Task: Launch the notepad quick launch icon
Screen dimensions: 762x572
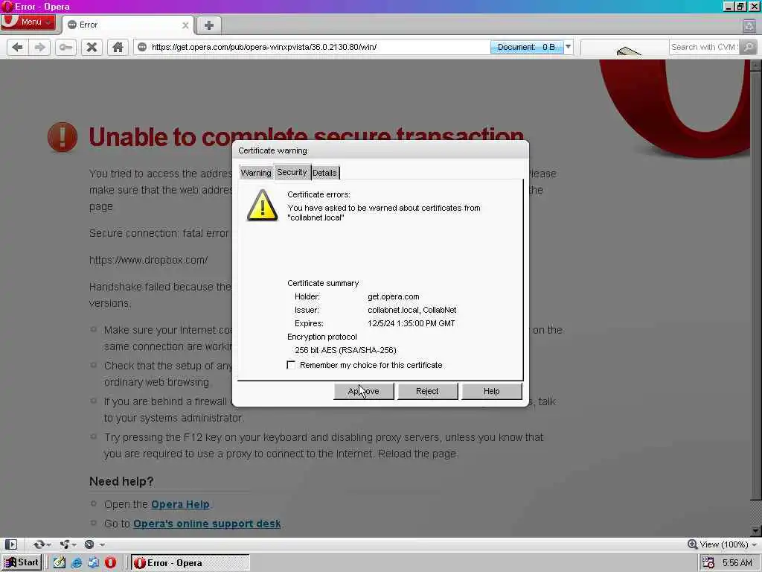Action: [x=60, y=563]
